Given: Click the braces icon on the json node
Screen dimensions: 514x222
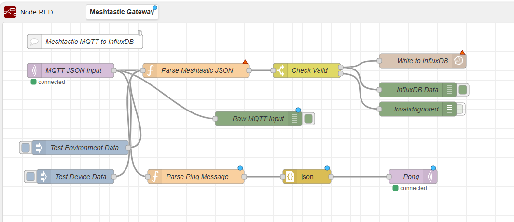Looking at the screenshot, I should (290, 177).
